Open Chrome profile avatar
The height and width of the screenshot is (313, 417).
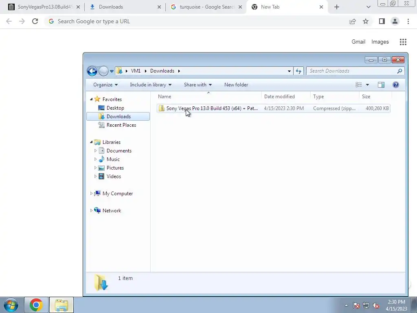(x=395, y=21)
